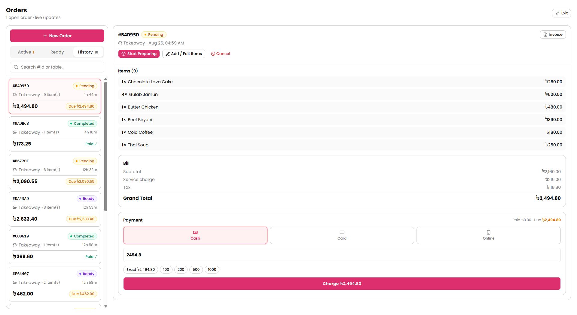Create a New Order
The width and height of the screenshot is (577, 315).
click(57, 36)
